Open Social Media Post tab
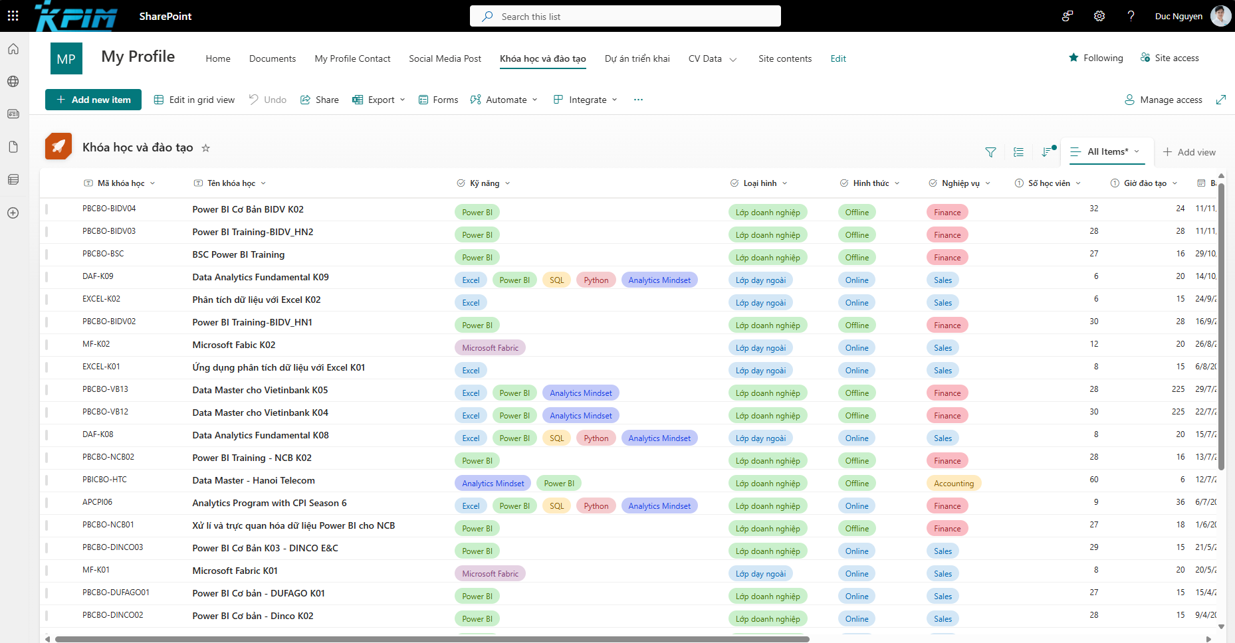Image resolution: width=1235 pixels, height=643 pixels. tap(445, 58)
